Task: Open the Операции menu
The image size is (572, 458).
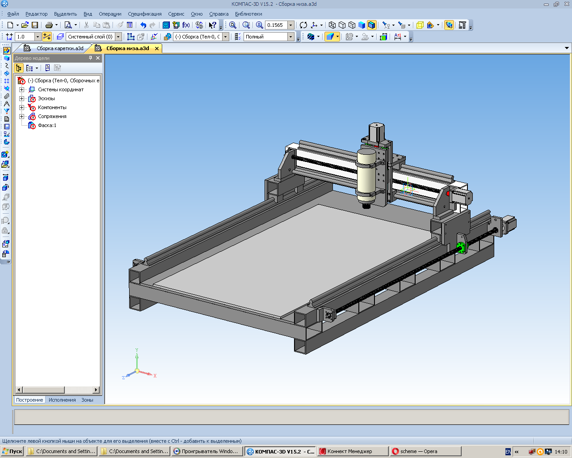Action: [x=109, y=14]
